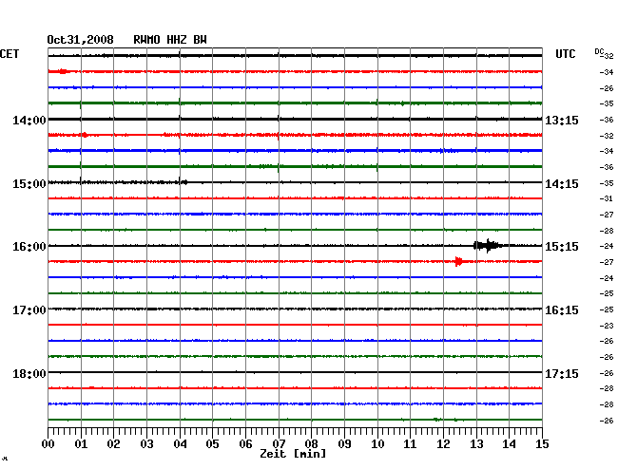
Task: Click the red blip below 14:00 trace near minute 01
Action: tap(85, 135)
